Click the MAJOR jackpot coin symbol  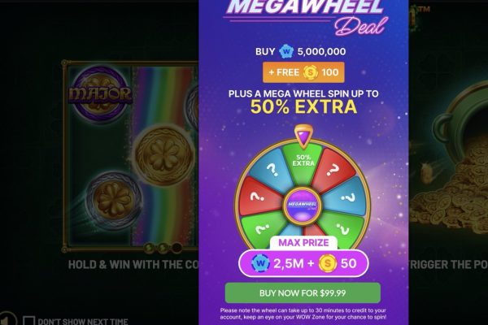click(101, 94)
